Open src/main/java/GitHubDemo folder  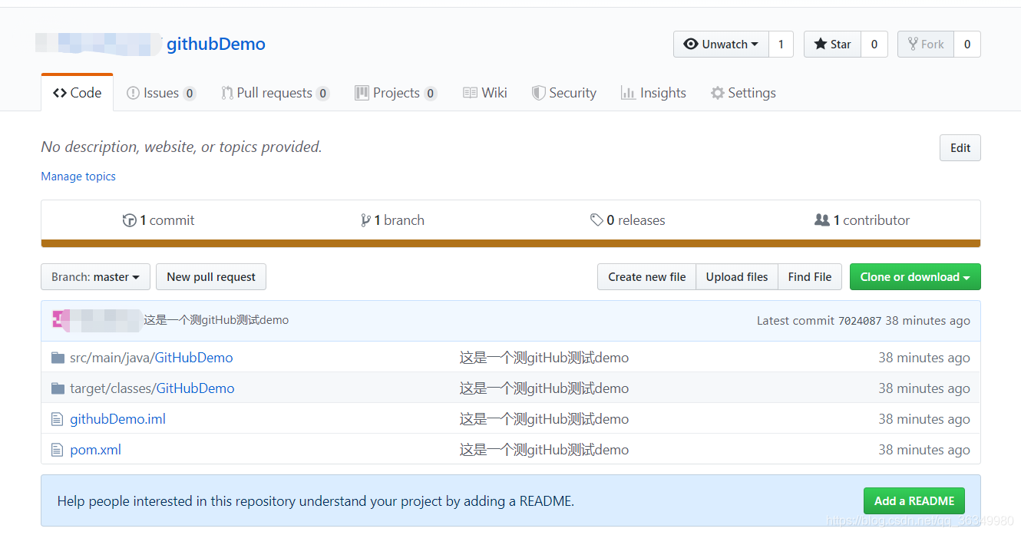[x=151, y=358]
